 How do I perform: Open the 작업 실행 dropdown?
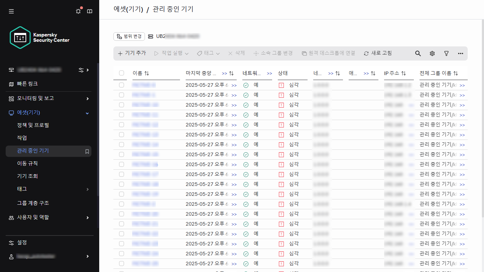(x=171, y=53)
